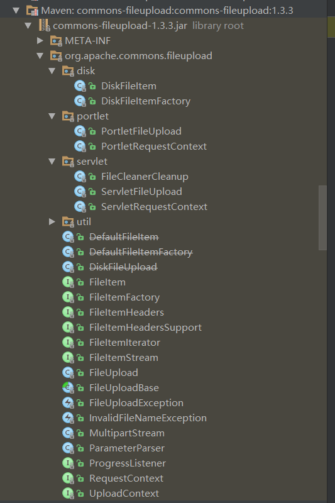Select the ParameterParser class

127,448
